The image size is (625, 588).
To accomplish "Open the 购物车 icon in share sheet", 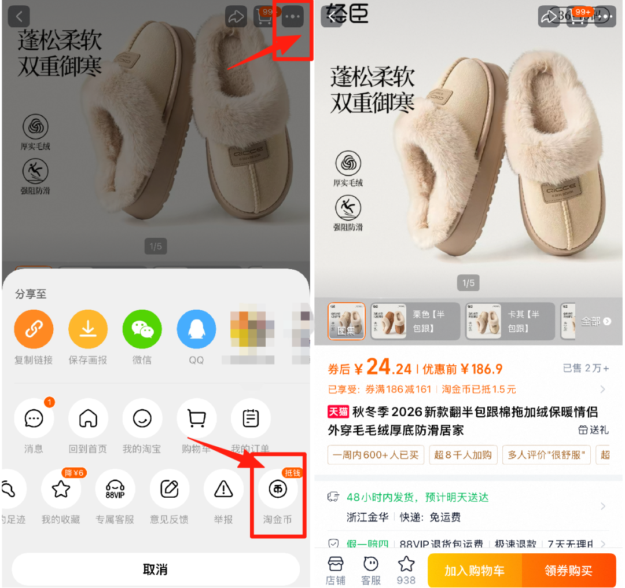I will [x=196, y=418].
